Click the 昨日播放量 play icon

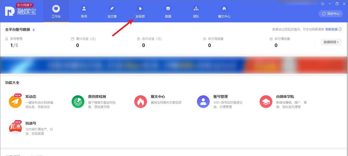[271, 39]
